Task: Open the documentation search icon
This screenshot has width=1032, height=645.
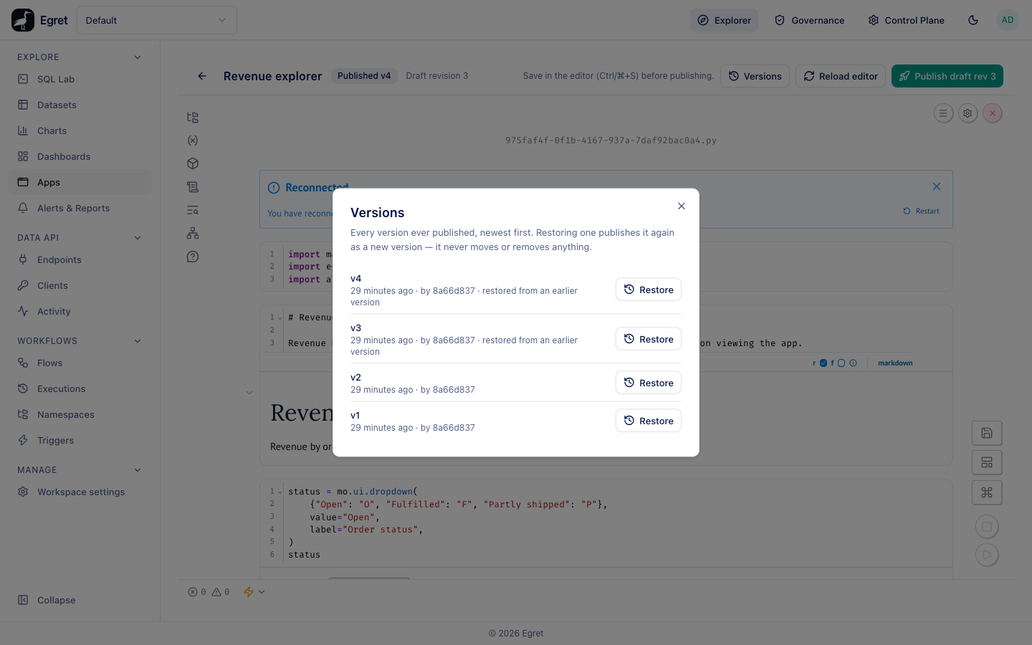Action: (193, 210)
